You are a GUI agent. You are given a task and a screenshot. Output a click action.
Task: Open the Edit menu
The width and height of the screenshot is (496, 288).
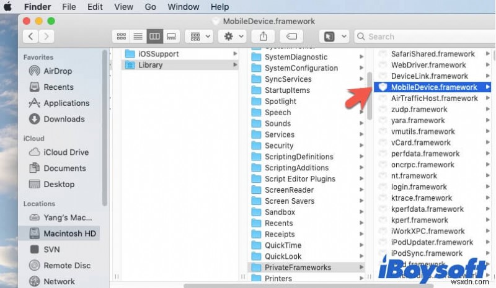pyautogui.click(x=95, y=7)
